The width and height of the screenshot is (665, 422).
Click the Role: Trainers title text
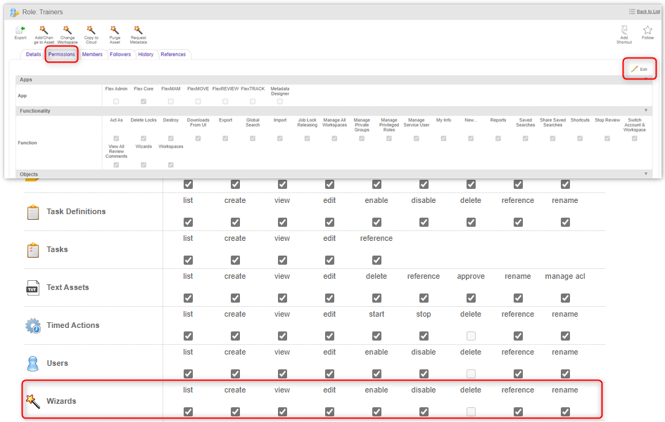42,12
